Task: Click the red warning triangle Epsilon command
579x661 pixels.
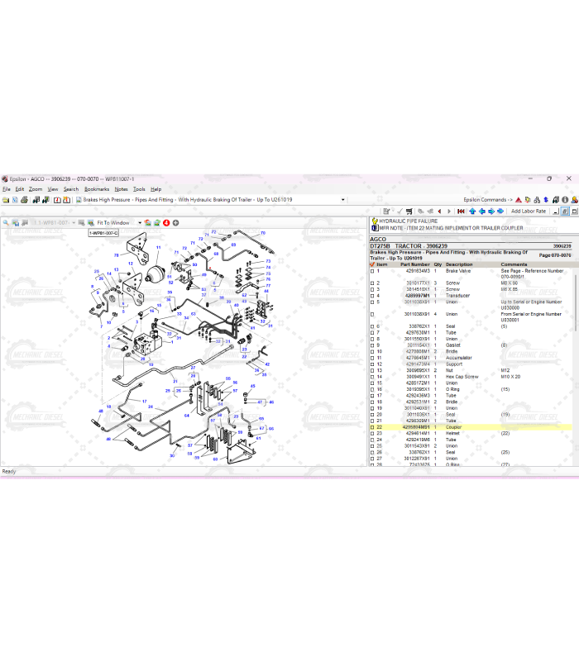Action: click(518, 200)
